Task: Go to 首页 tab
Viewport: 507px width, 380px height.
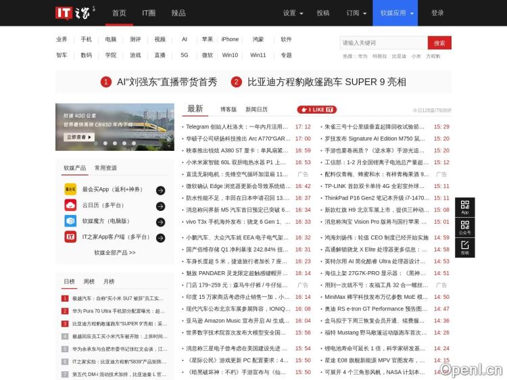Action: (119, 13)
